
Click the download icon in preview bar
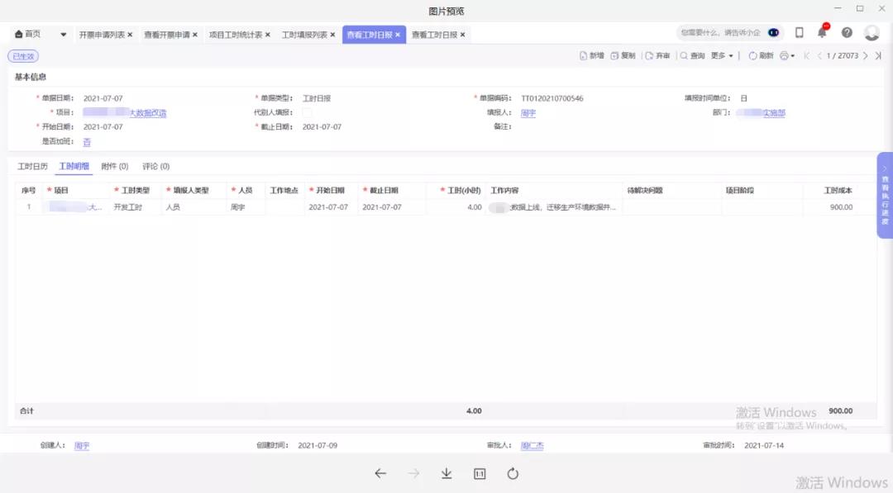[446, 474]
